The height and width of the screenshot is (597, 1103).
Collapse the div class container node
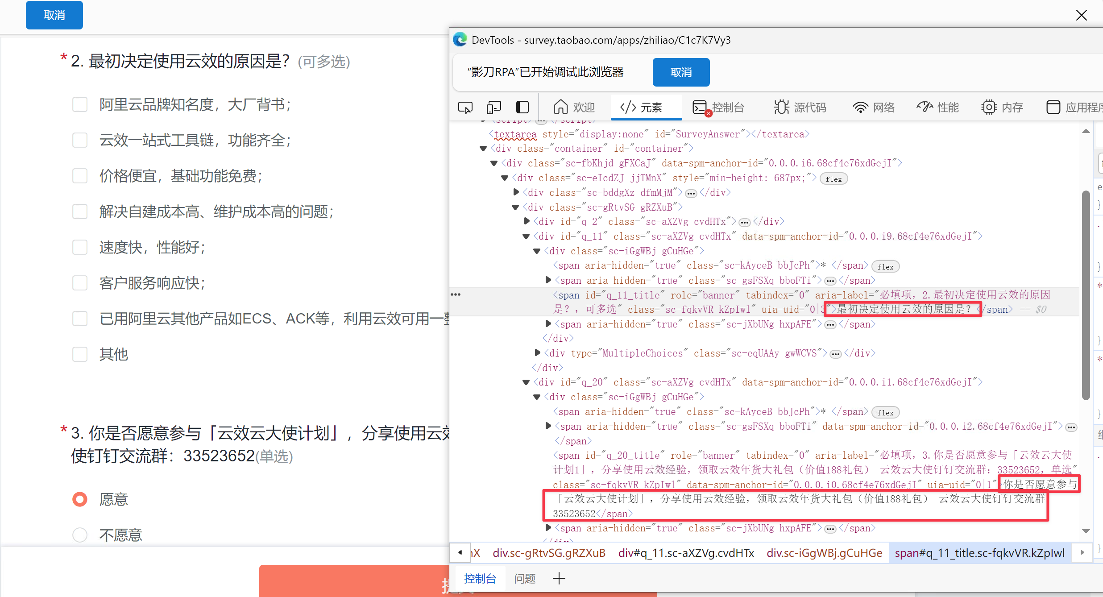pos(483,149)
